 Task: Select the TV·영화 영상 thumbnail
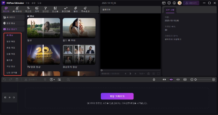click(44, 55)
